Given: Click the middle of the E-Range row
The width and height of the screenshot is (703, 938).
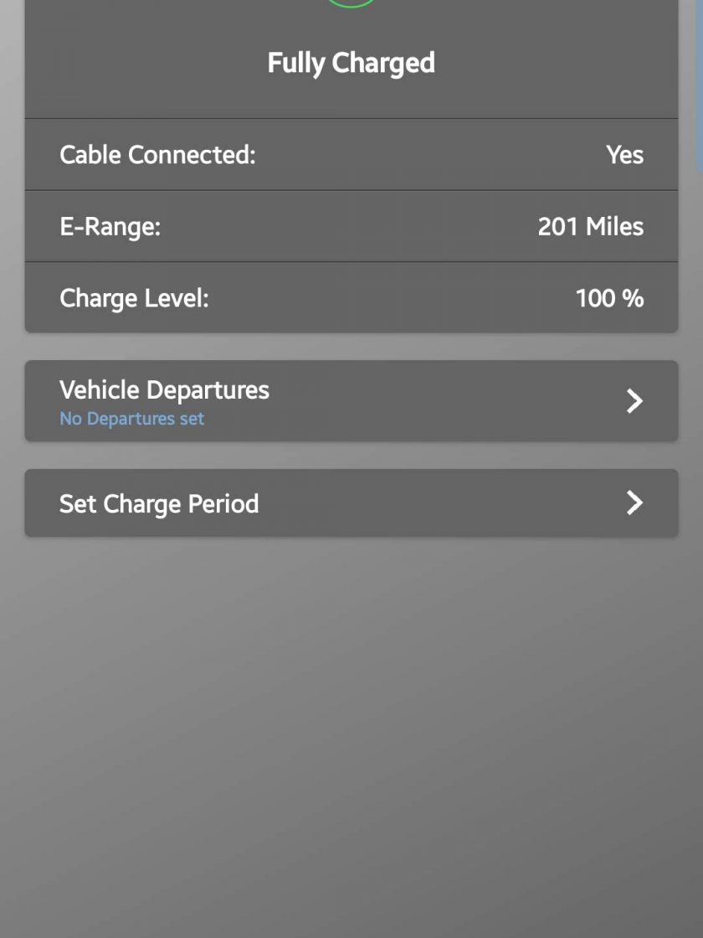Looking at the screenshot, I should [351, 226].
